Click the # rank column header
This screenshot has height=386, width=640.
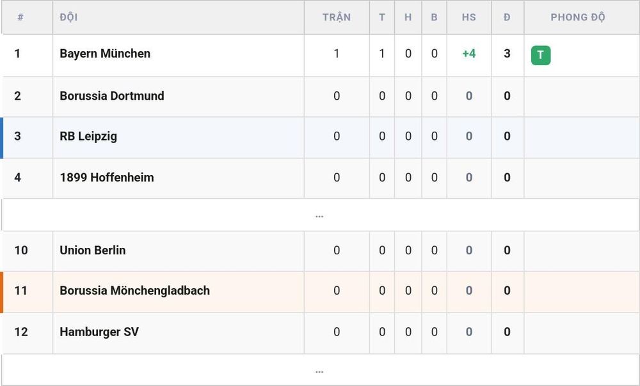(x=20, y=17)
